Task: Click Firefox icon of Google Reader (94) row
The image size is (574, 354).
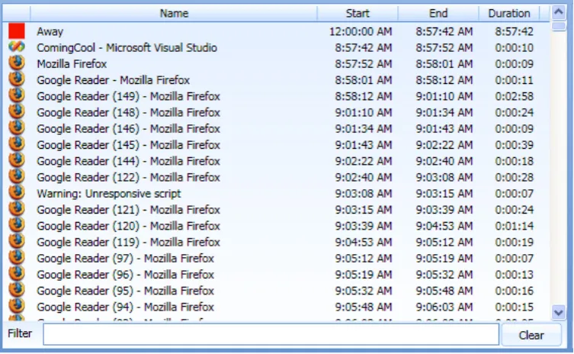Action: point(17,306)
